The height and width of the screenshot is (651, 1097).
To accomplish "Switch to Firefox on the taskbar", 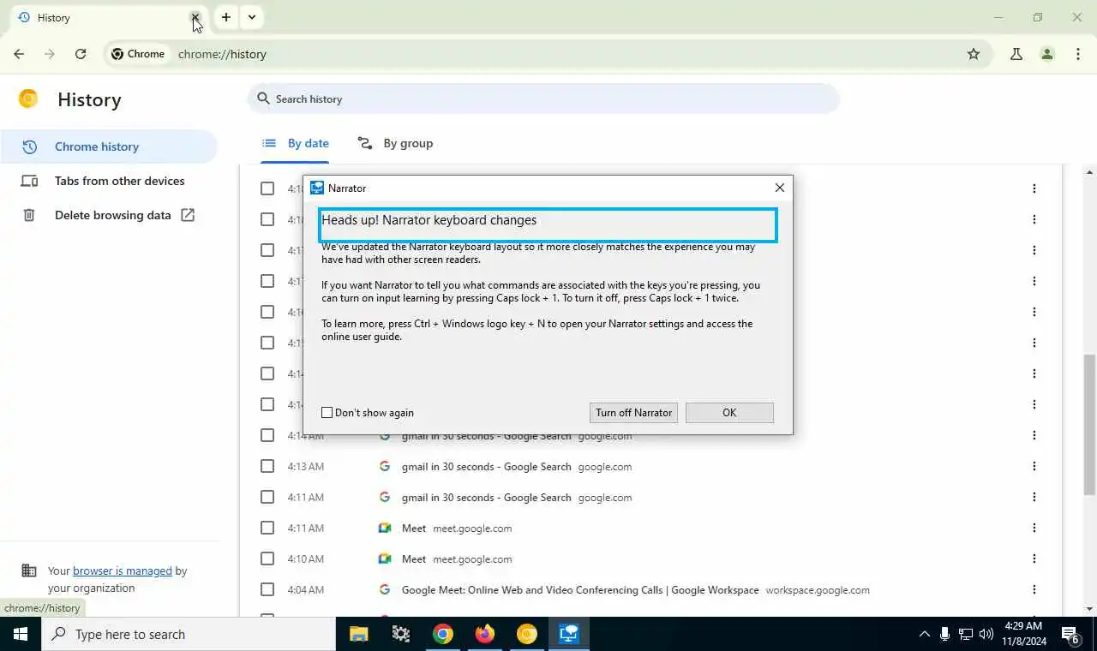I will (x=485, y=634).
